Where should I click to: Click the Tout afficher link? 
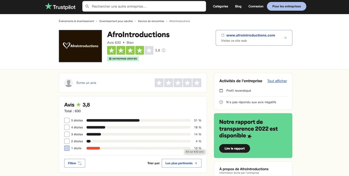pos(277,81)
